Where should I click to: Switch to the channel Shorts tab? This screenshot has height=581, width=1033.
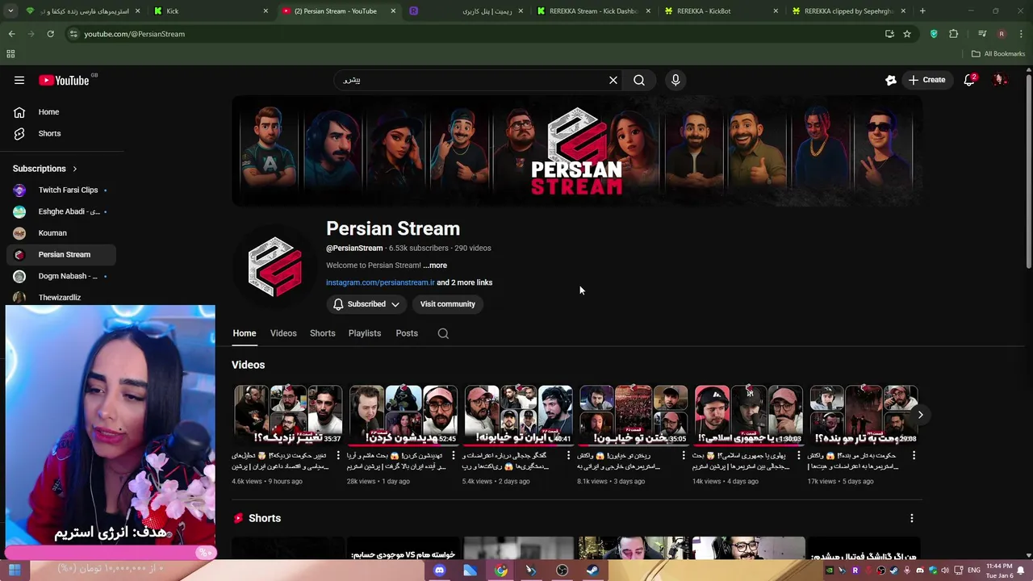point(322,333)
